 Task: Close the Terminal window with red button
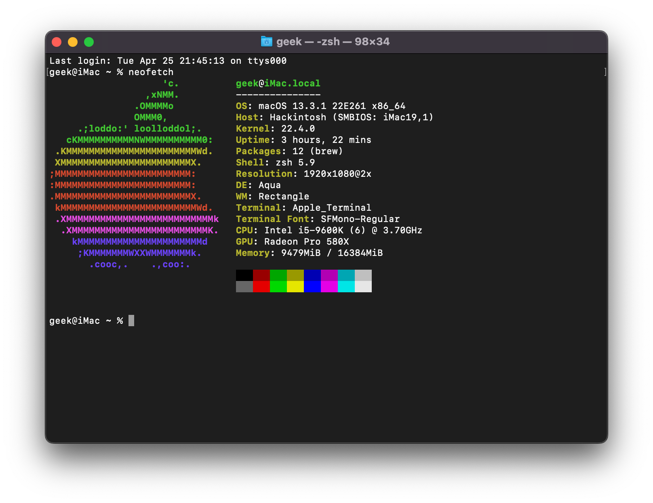(x=57, y=42)
